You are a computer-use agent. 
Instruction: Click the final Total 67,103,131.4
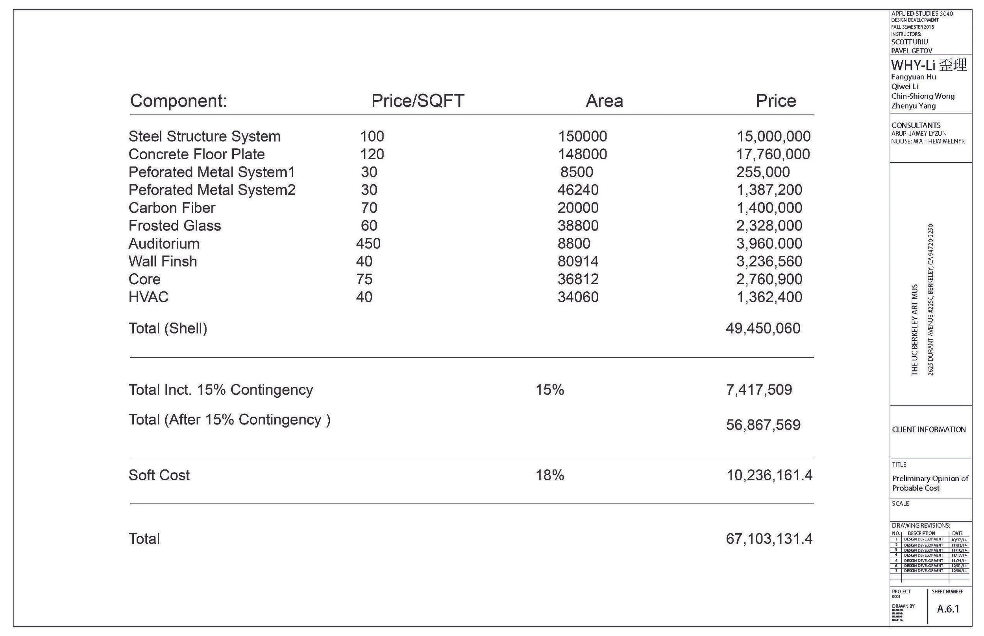(769, 539)
